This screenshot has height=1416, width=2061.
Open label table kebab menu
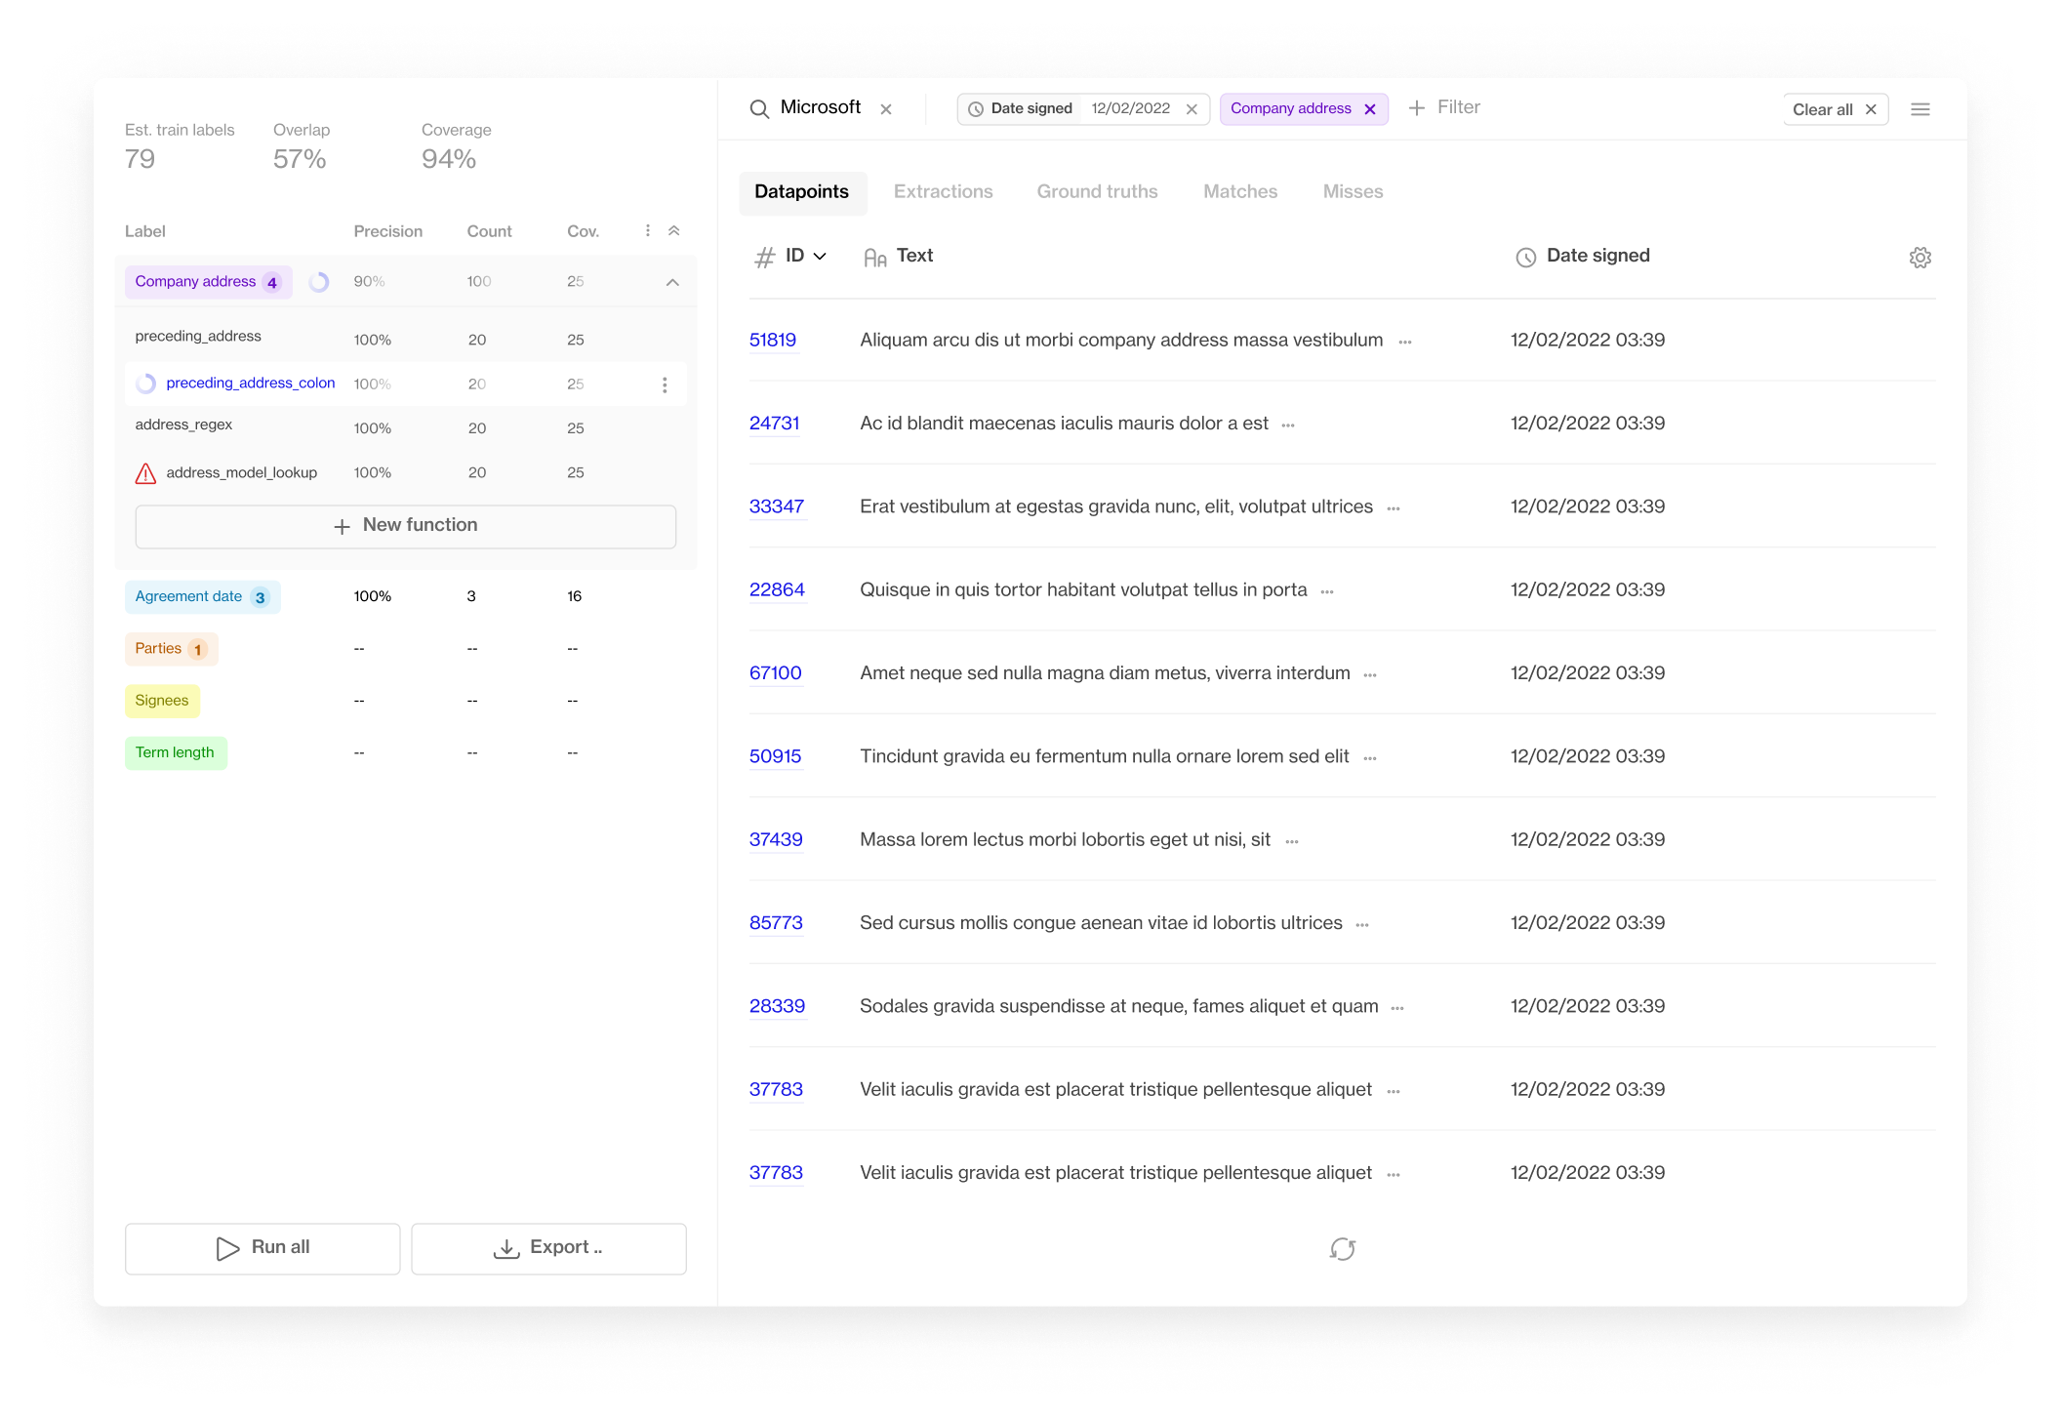pos(647,231)
